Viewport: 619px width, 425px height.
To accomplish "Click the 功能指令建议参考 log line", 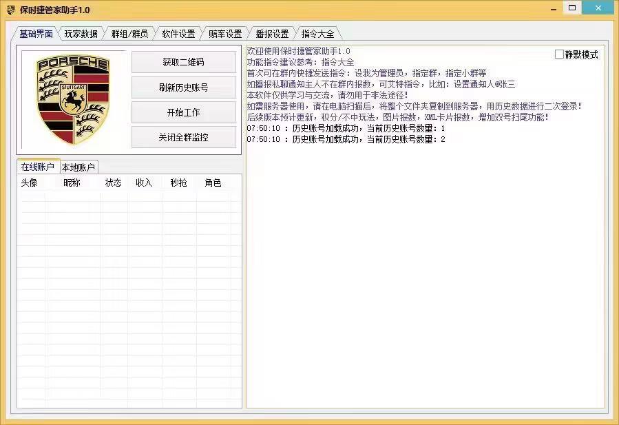I will [x=300, y=62].
